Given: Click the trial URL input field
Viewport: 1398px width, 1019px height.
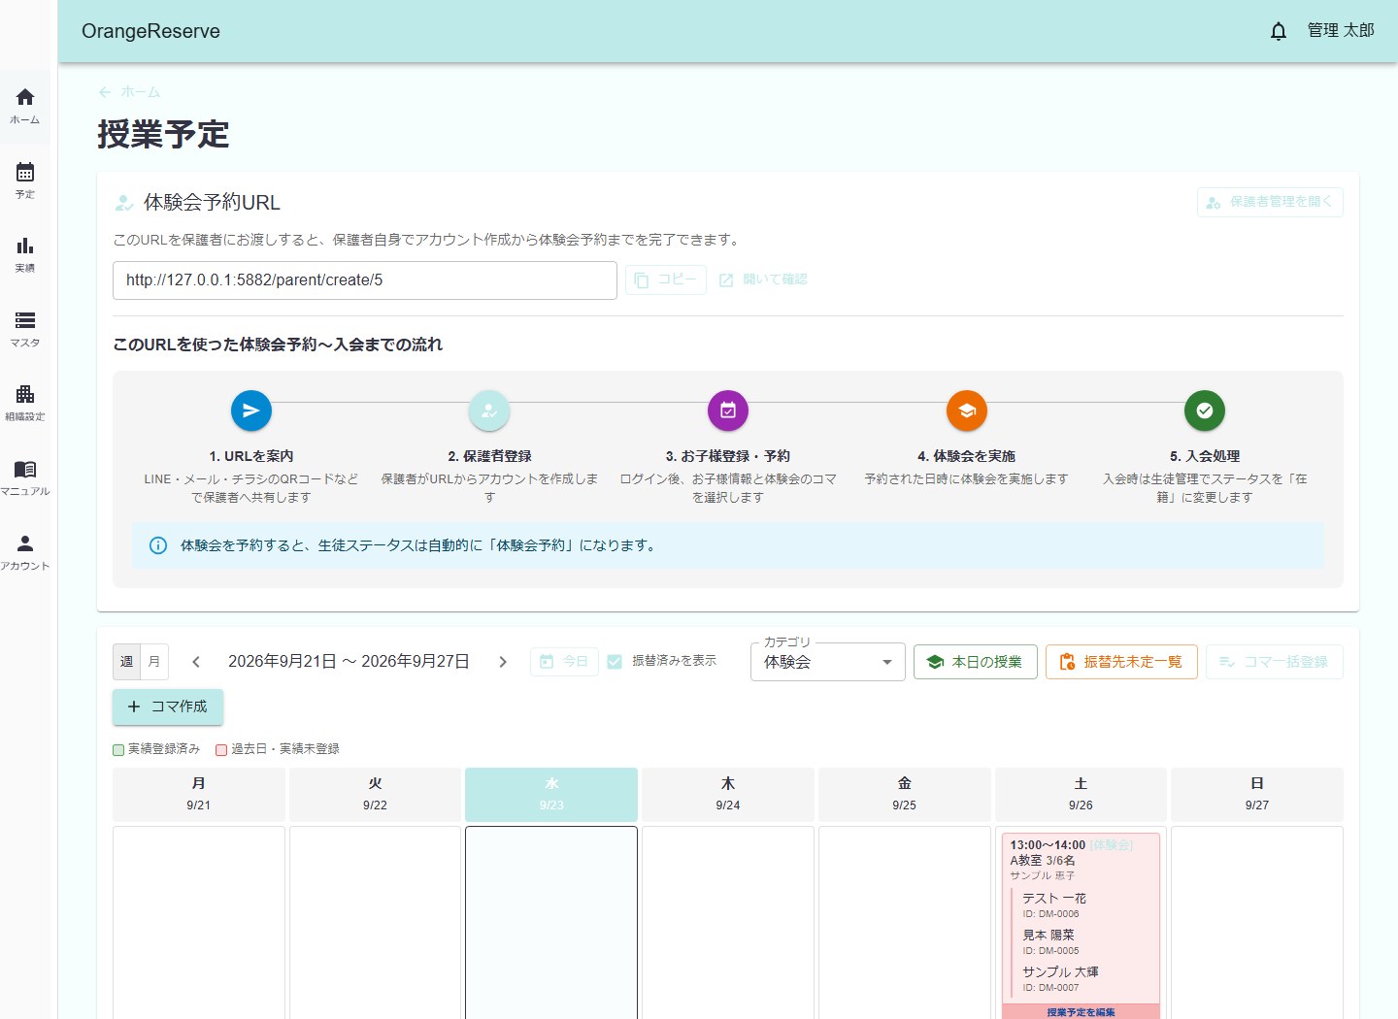Looking at the screenshot, I should [365, 280].
